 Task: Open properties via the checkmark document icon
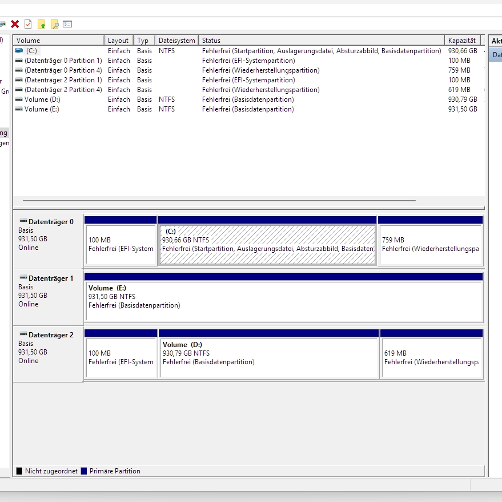point(28,24)
